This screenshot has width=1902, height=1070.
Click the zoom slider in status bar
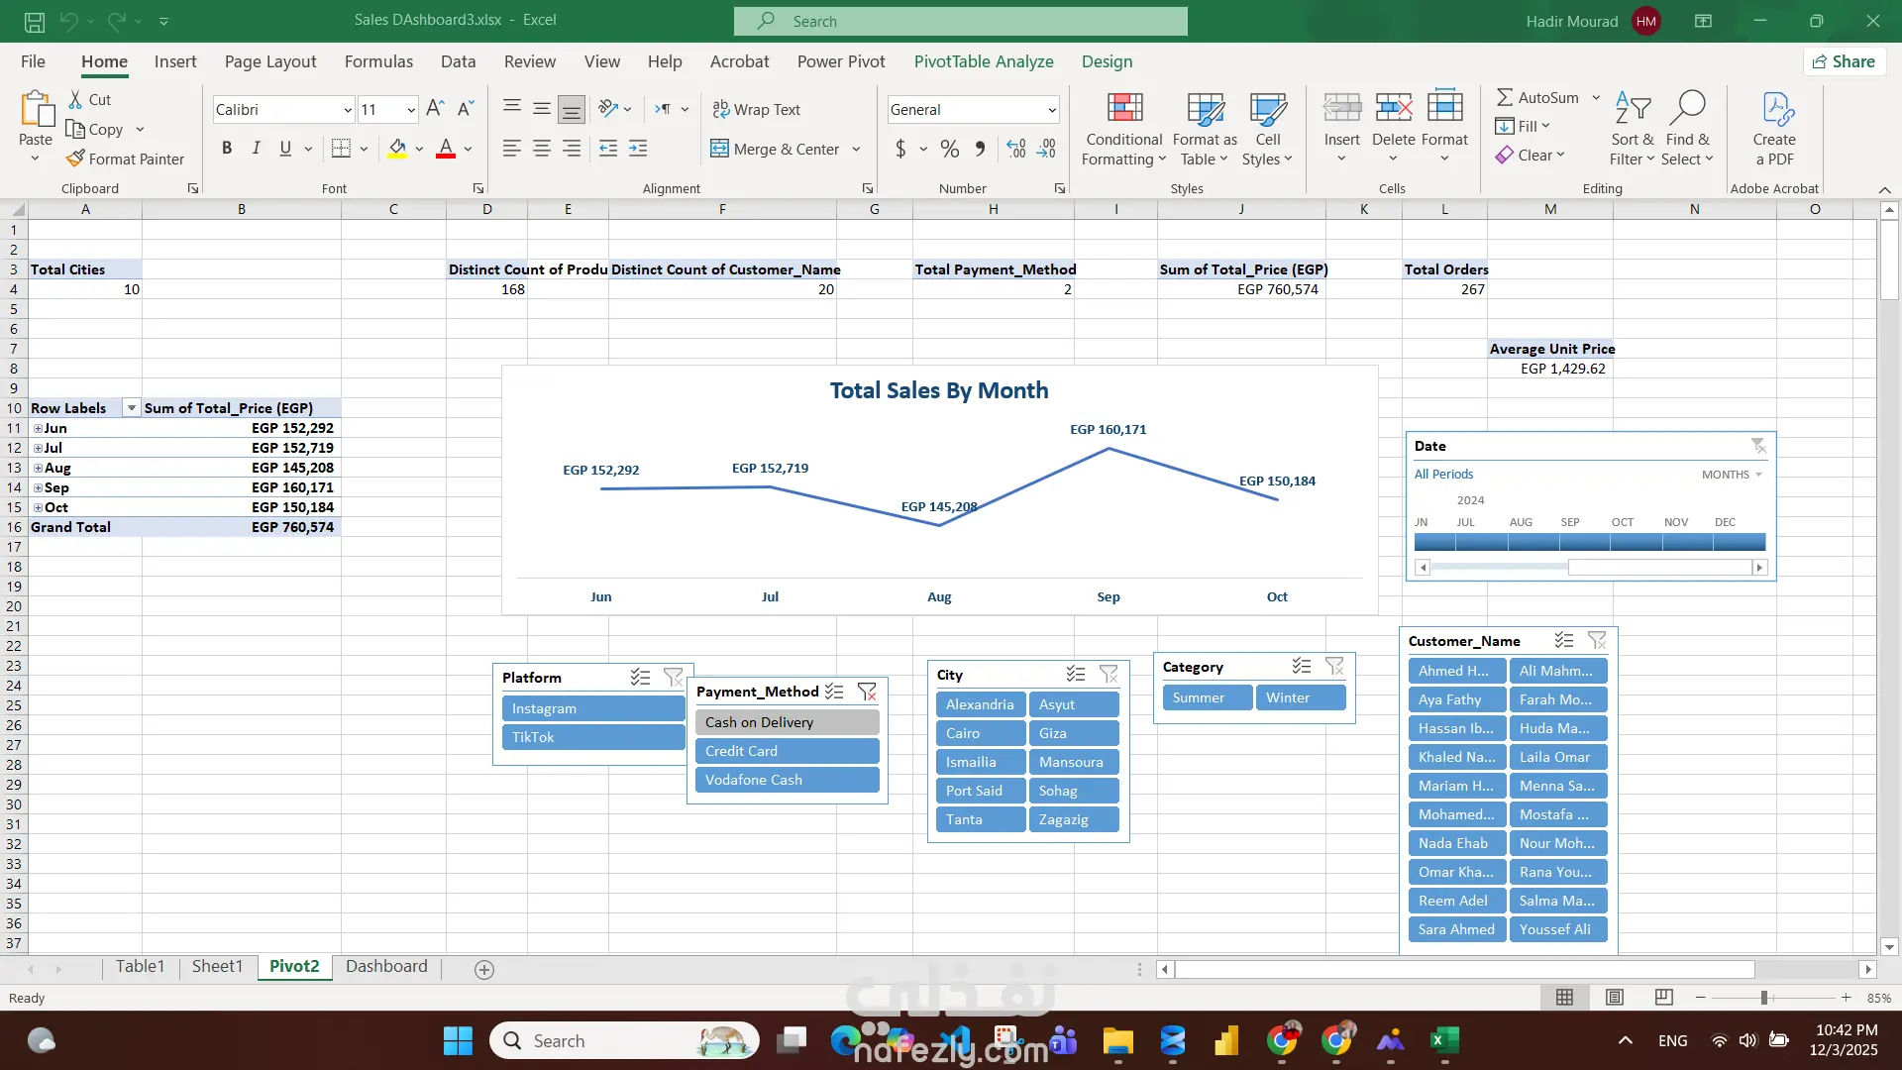(x=1764, y=998)
